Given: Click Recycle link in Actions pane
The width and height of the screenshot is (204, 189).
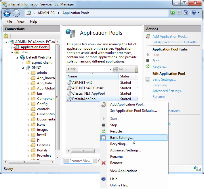Looking at the screenshot, I should point(159,67).
